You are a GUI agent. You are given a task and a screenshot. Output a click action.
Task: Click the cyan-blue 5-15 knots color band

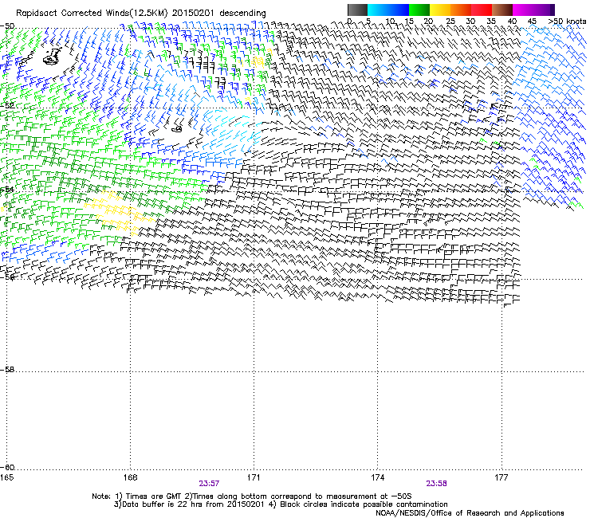tap(388, 10)
